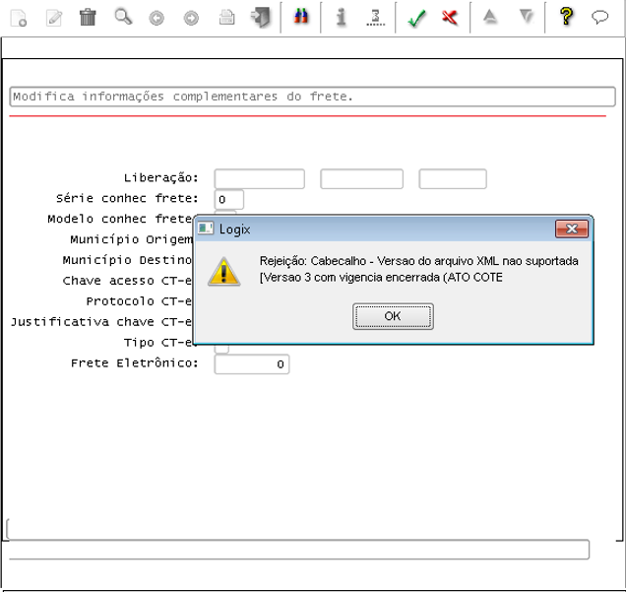Click the 'Rejeição: Cabecalho' error message text
The width and height of the screenshot is (626, 592).
point(418,261)
